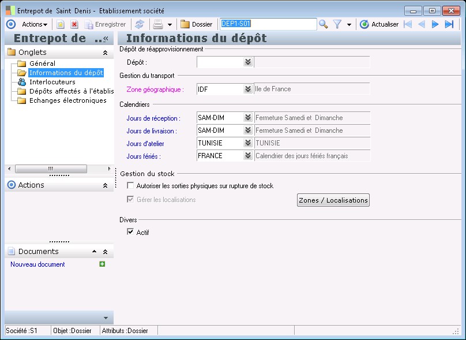Select Informations du dépôt tree item
466x340 pixels.
66,73
